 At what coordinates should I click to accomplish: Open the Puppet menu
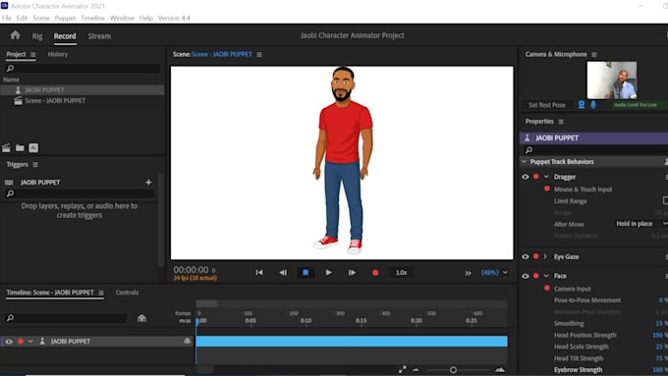[65, 18]
